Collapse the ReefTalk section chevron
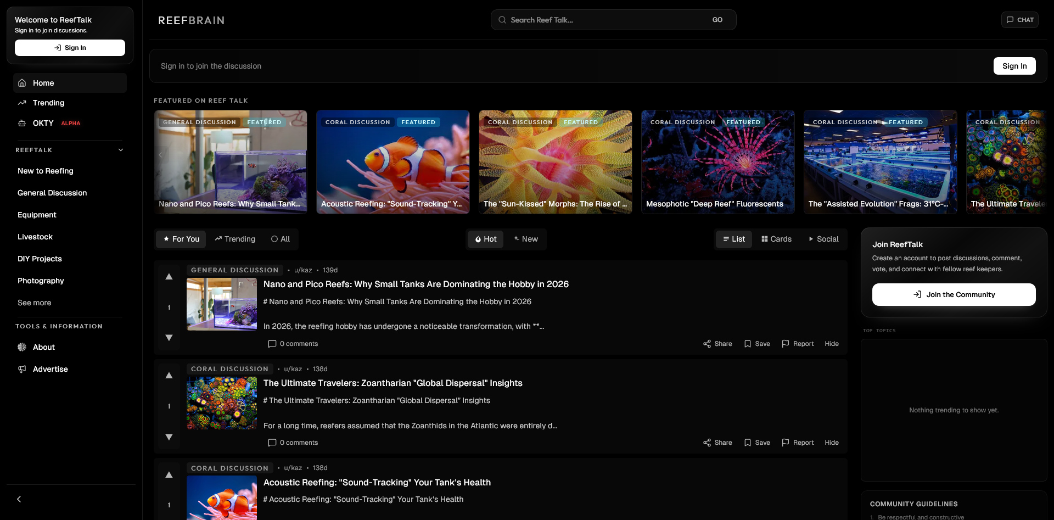This screenshot has height=520, width=1054. coord(121,150)
